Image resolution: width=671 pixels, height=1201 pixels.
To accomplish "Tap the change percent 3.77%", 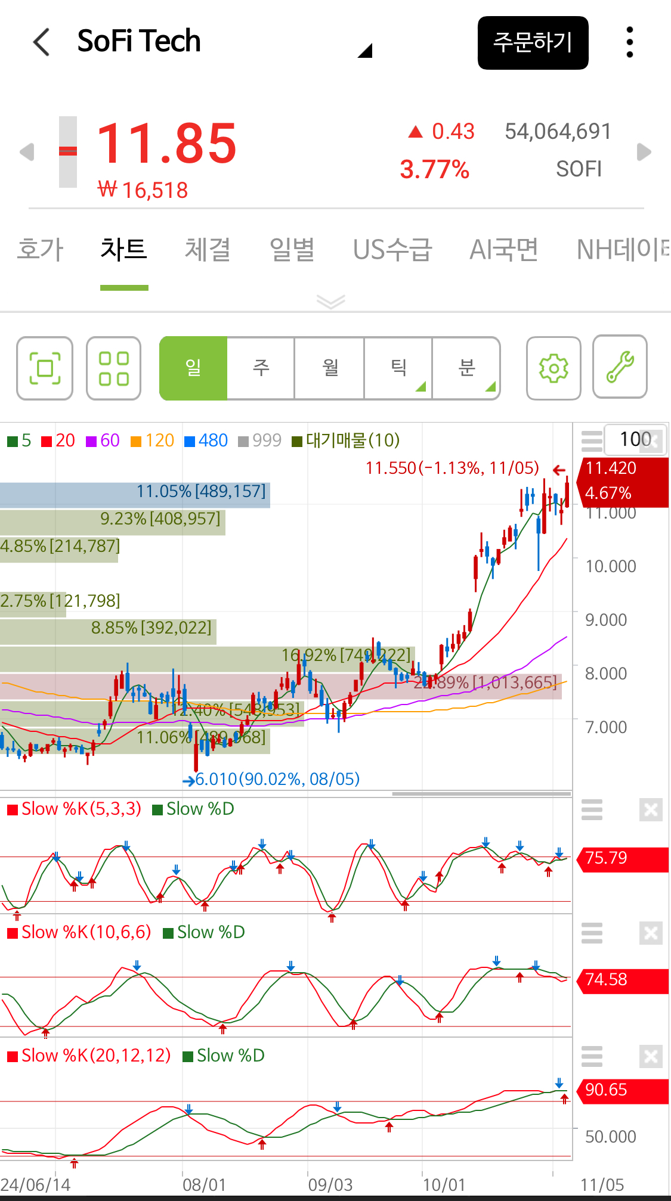I will point(434,169).
